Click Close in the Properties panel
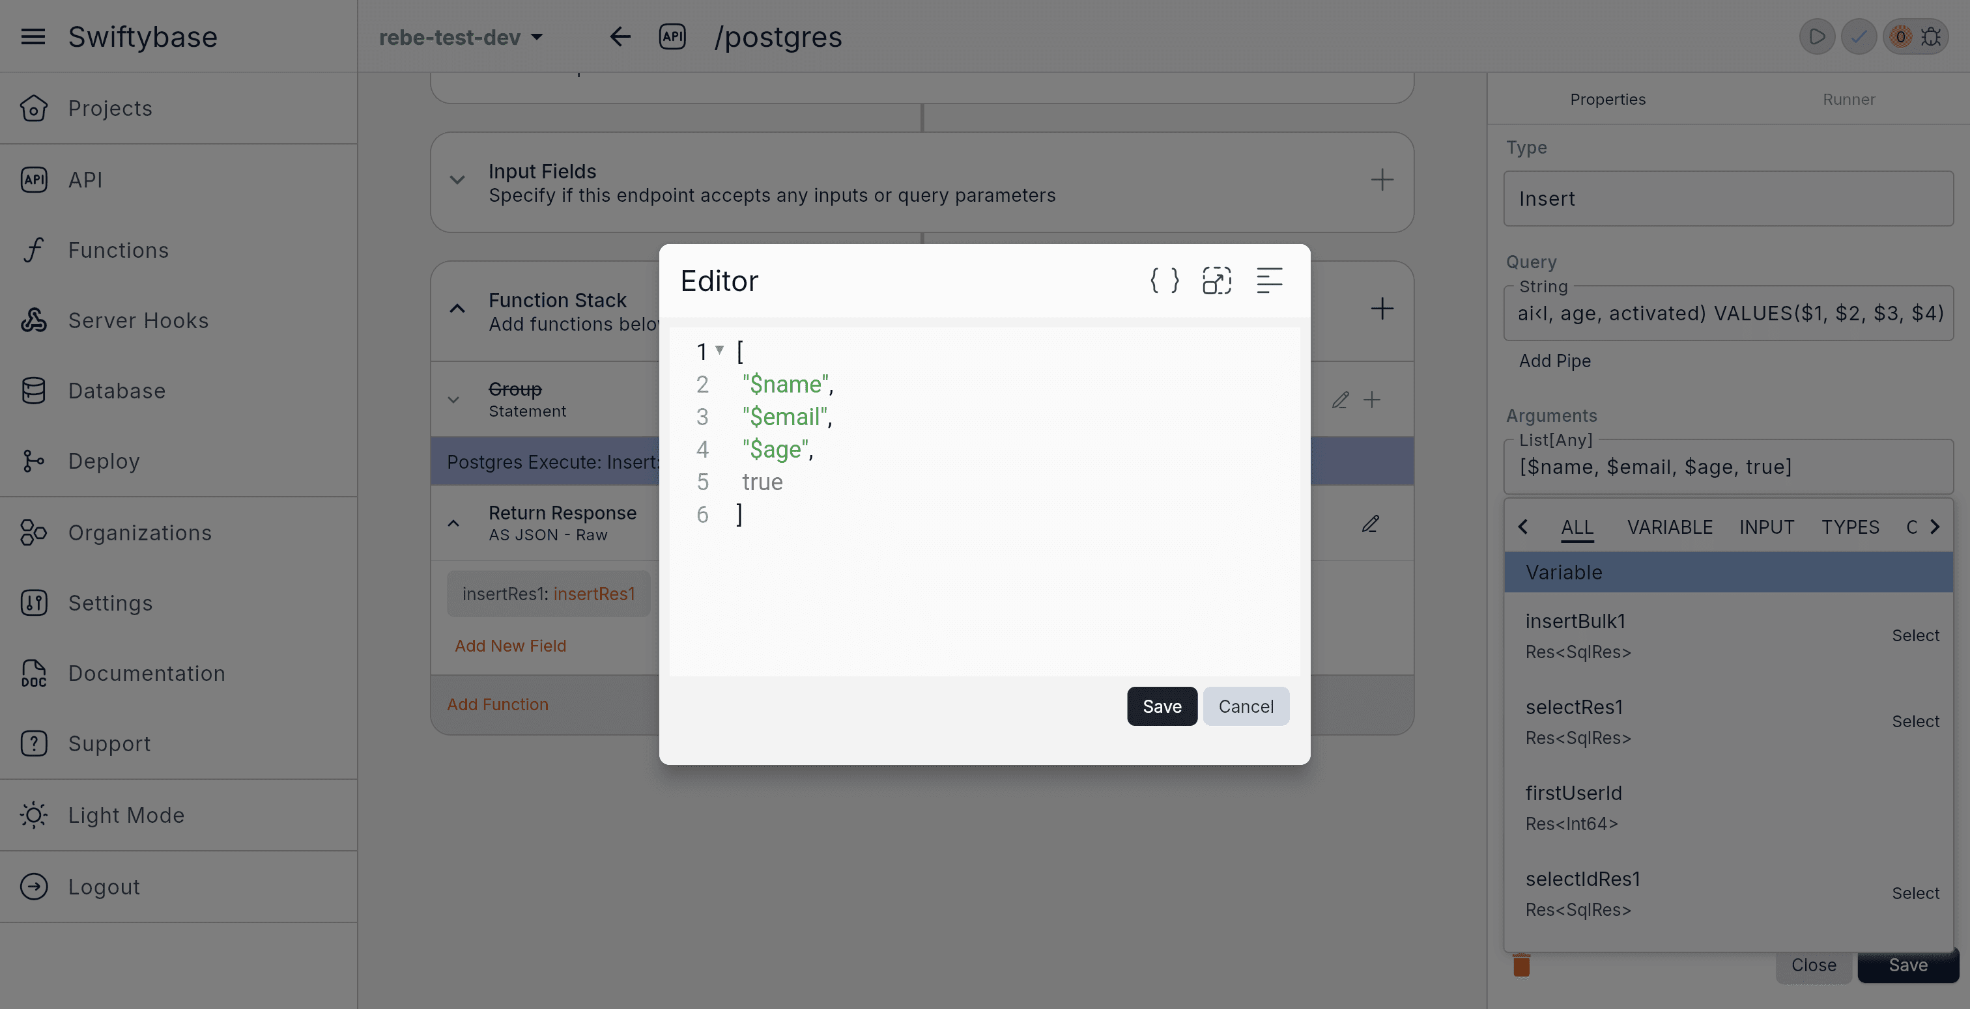The width and height of the screenshot is (1970, 1009). coord(1813,965)
